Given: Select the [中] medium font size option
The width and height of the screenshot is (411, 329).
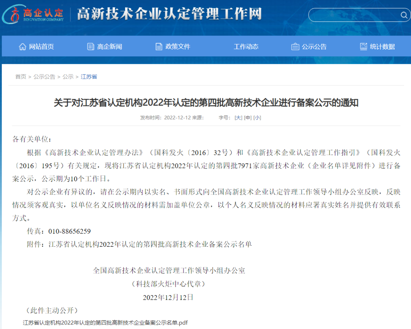Looking at the screenshot, I should [247, 118].
